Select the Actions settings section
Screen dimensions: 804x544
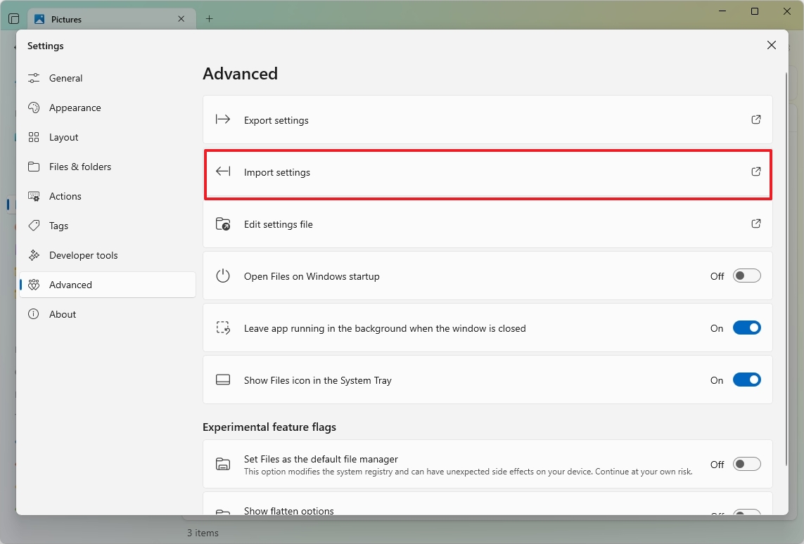(65, 196)
